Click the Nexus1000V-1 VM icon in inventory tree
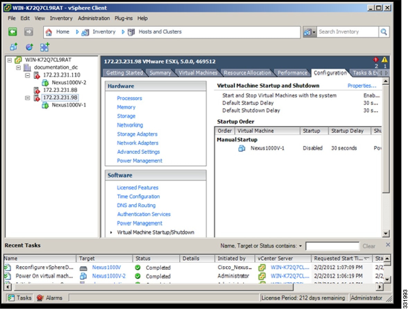 45,105
